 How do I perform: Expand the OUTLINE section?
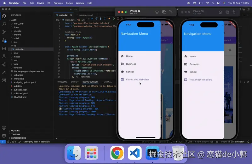[x=15, y=131]
